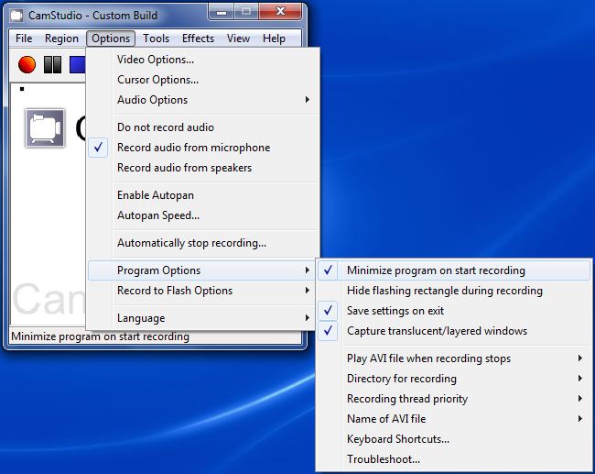Click the blue Stop recording button
The width and height of the screenshot is (595, 474).
tap(78, 64)
